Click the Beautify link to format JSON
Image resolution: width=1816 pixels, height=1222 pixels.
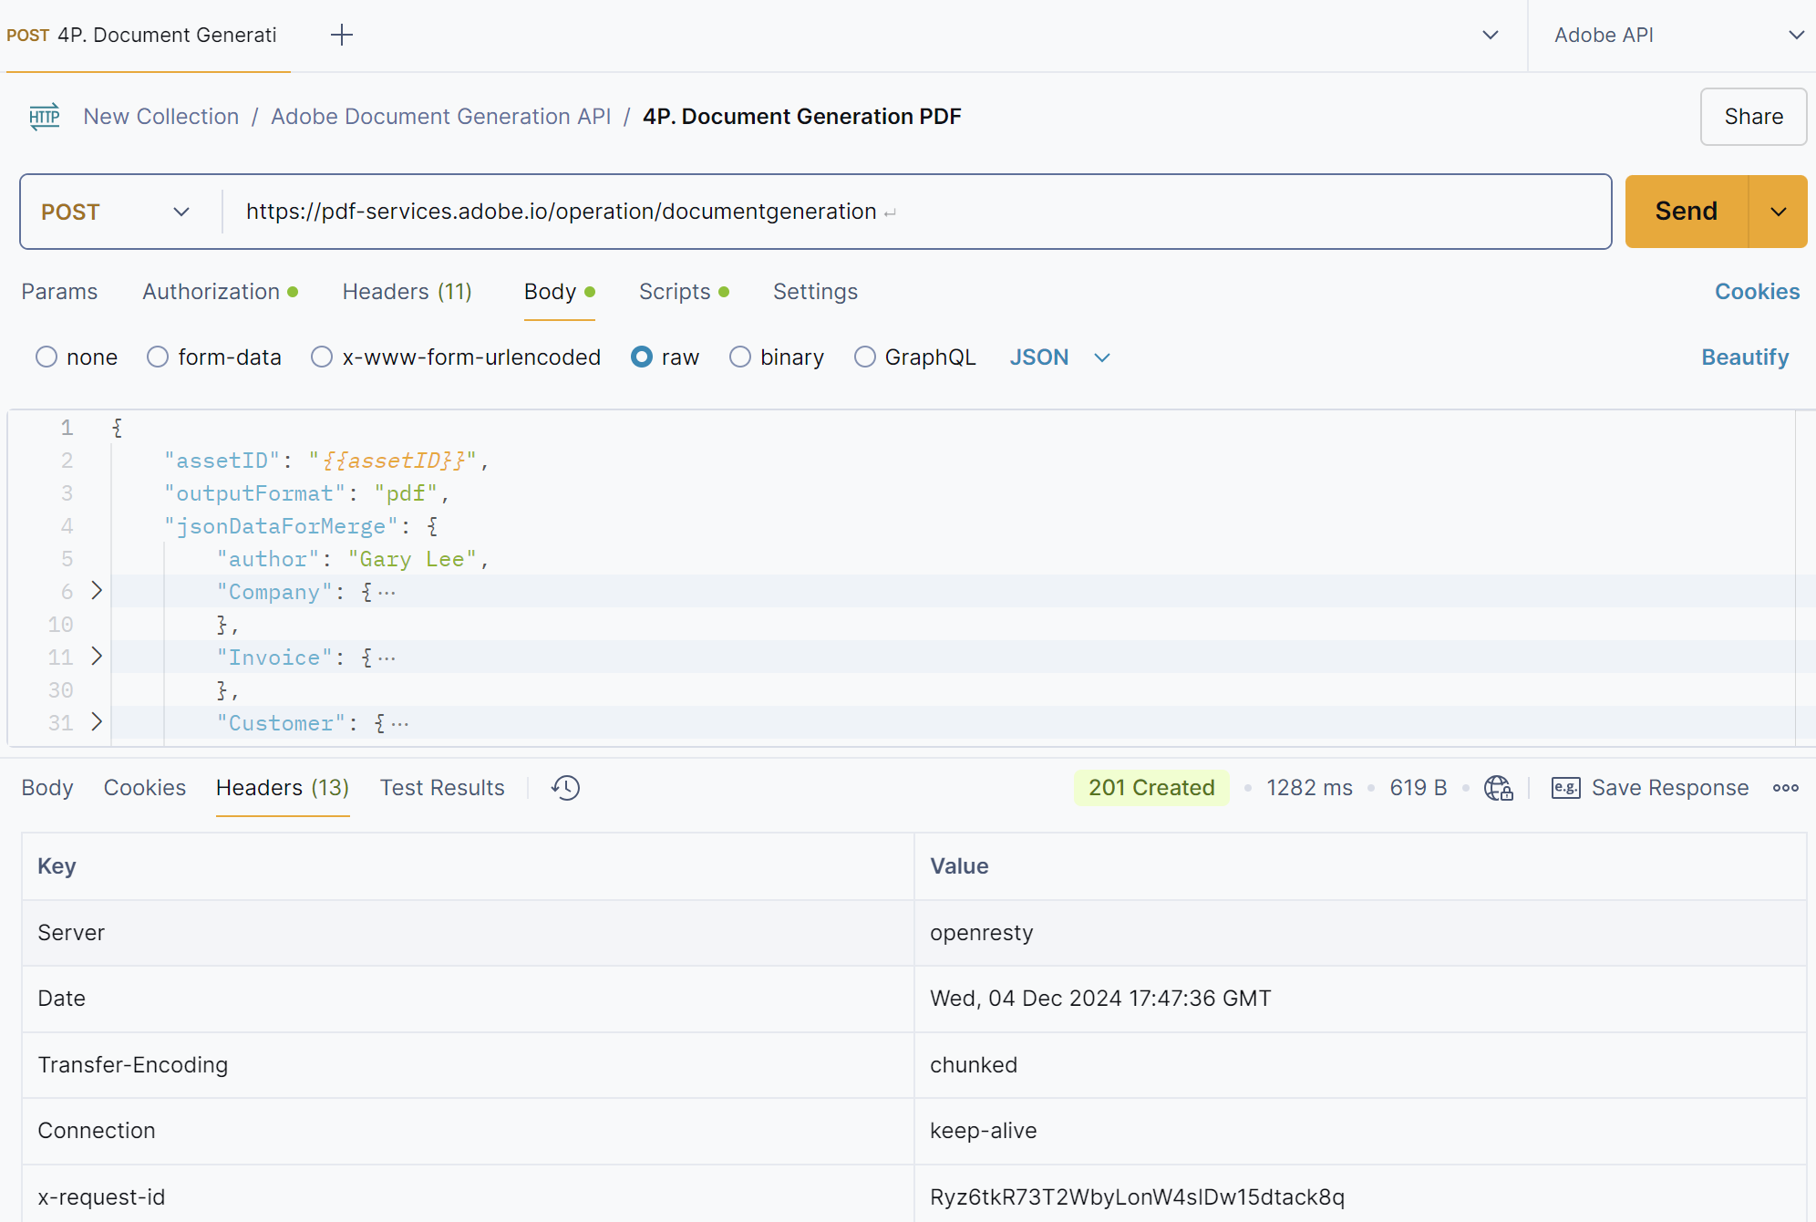pyautogui.click(x=1745, y=357)
